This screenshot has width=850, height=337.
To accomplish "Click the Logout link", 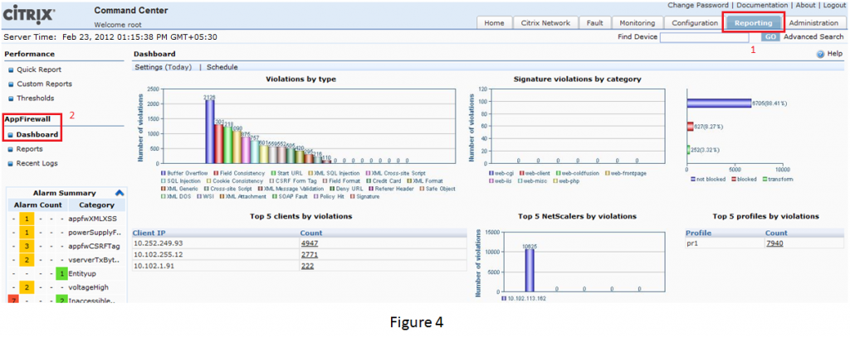I will (833, 5).
